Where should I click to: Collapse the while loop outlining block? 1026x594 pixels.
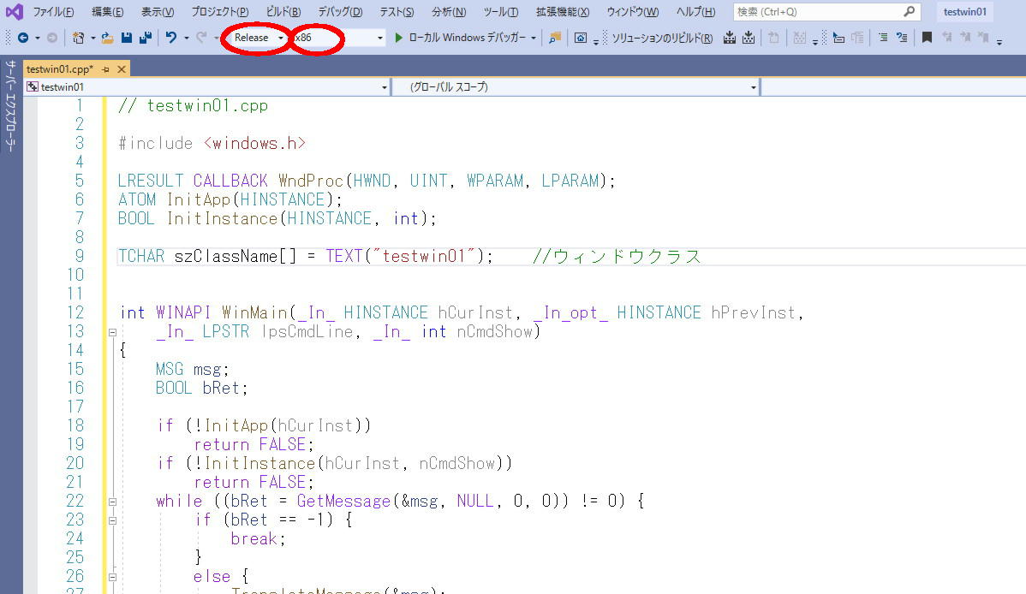[x=112, y=501]
